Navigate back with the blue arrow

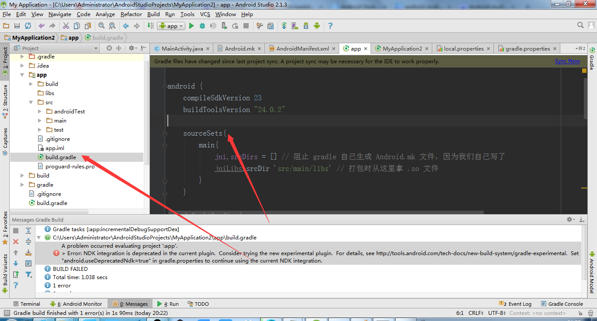pos(126,26)
